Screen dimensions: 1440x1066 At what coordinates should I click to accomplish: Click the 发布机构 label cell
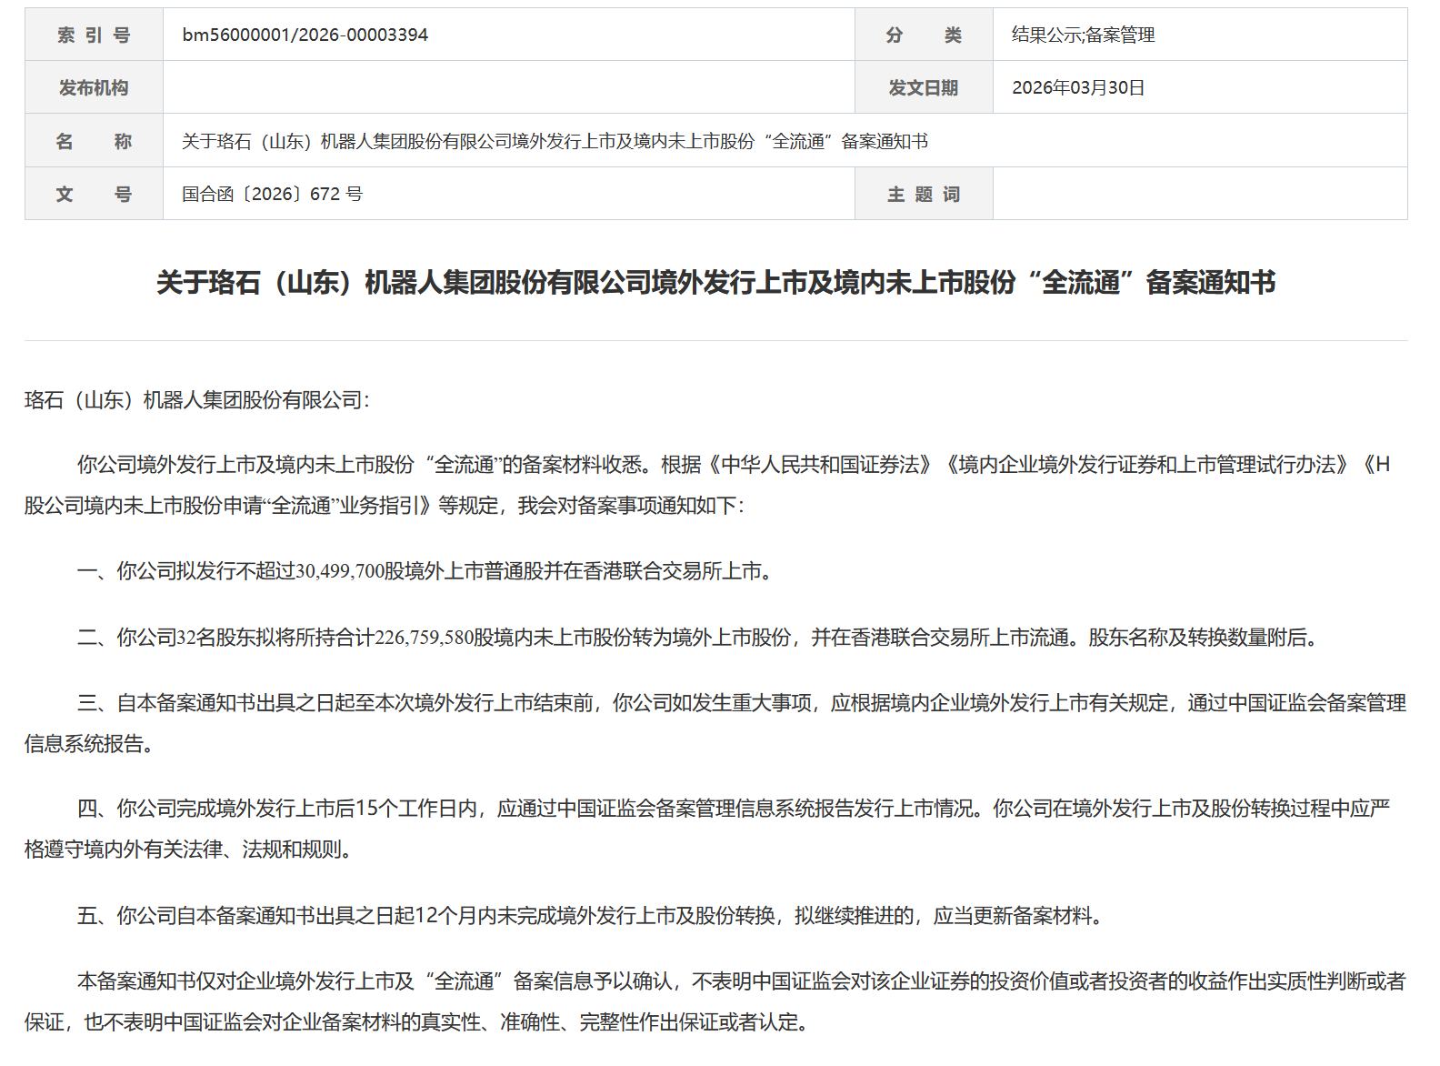94,87
